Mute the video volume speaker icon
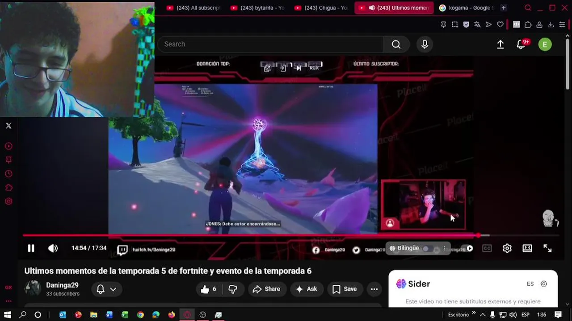The image size is (572, 321). [53, 248]
